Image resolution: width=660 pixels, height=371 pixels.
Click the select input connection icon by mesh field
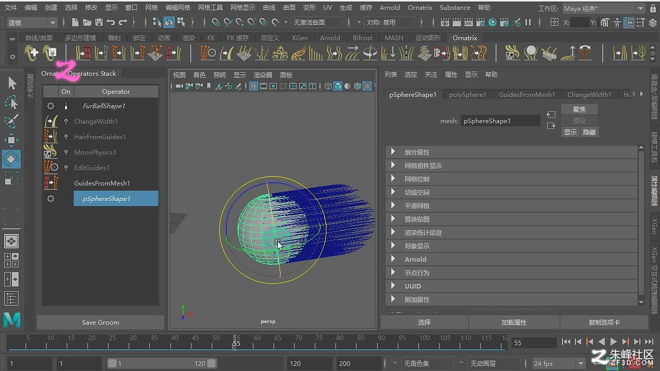coord(551,114)
